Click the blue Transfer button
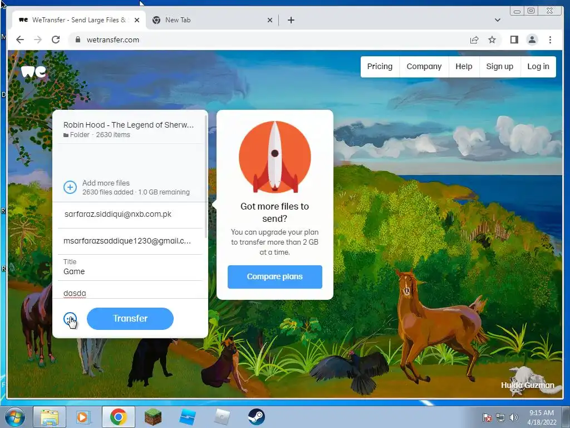Viewport: 570px width, 428px height. (130, 319)
